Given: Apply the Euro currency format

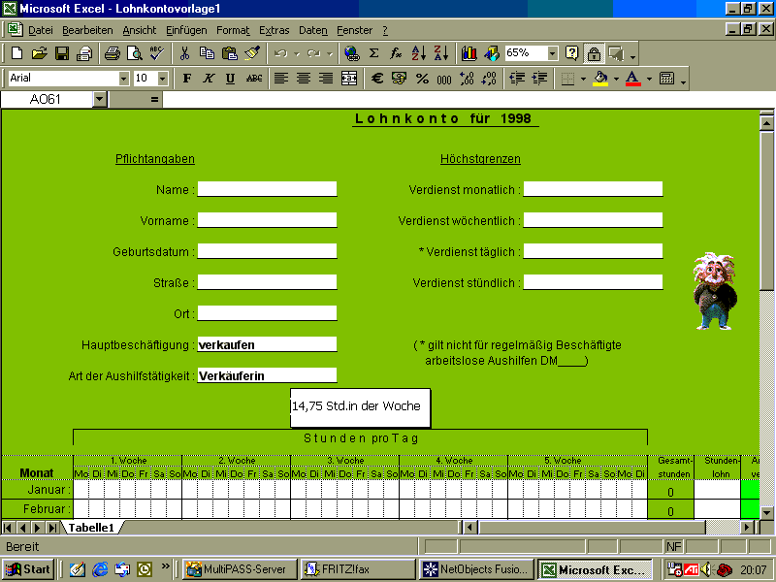Looking at the screenshot, I should [377, 79].
